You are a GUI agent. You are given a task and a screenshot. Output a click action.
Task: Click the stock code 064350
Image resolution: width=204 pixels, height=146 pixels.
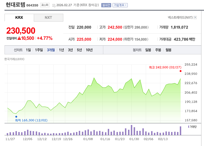[x=32, y=5]
